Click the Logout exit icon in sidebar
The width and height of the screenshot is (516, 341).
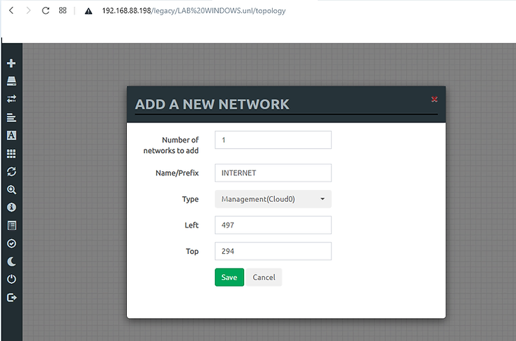[12, 298]
